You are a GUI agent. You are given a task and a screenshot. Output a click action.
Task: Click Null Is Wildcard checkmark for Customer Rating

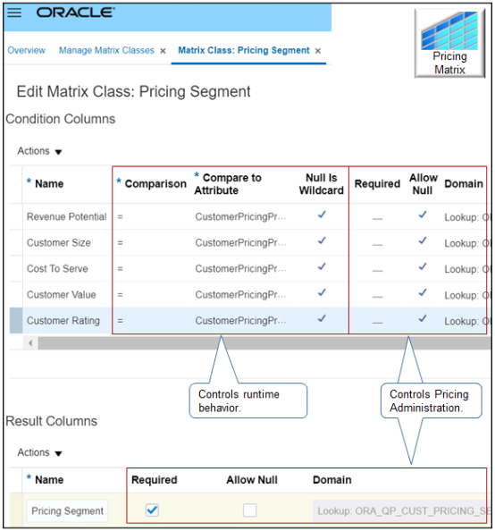click(322, 318)
